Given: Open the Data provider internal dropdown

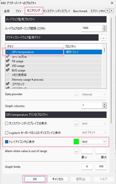Looking at the screenshot, I should click(94, 94).
